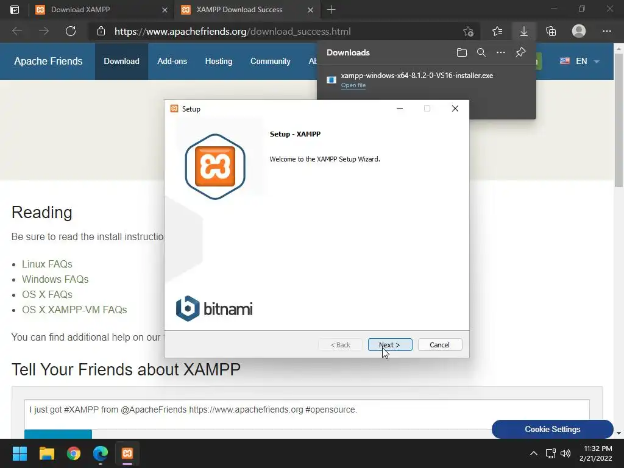Refresh the current page
Screen dimensions: 624x468
71,31
